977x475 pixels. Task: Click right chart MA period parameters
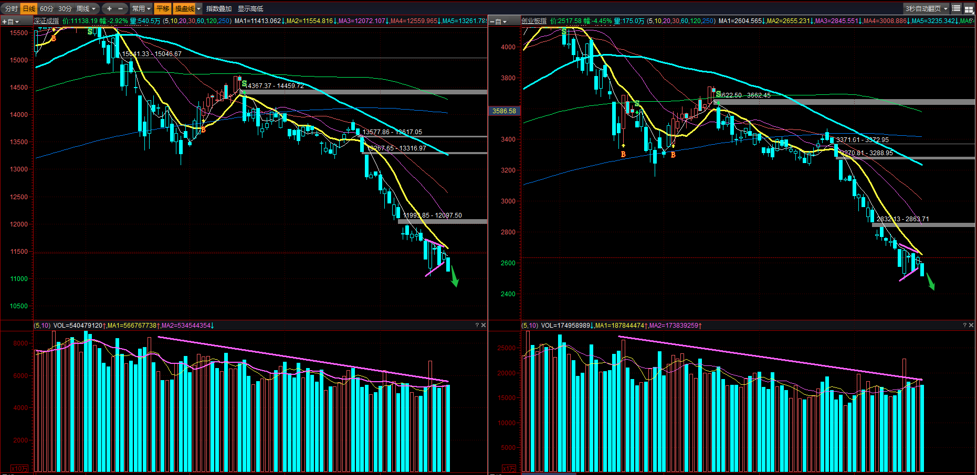click(681, 21)
